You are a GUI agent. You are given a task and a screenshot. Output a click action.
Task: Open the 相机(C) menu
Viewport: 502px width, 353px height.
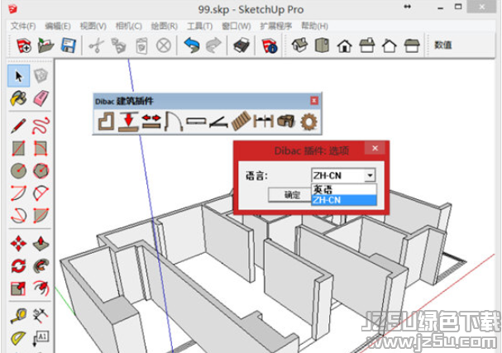(129, 26)
